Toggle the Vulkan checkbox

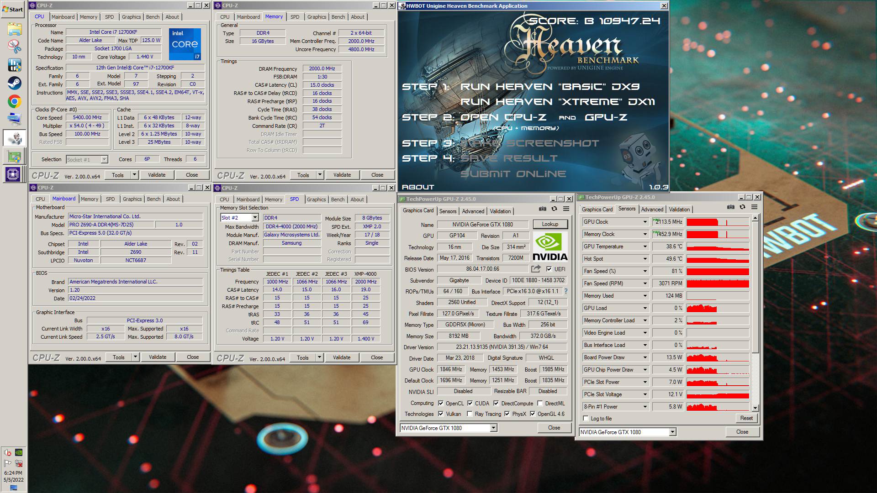tap(441, 414)
